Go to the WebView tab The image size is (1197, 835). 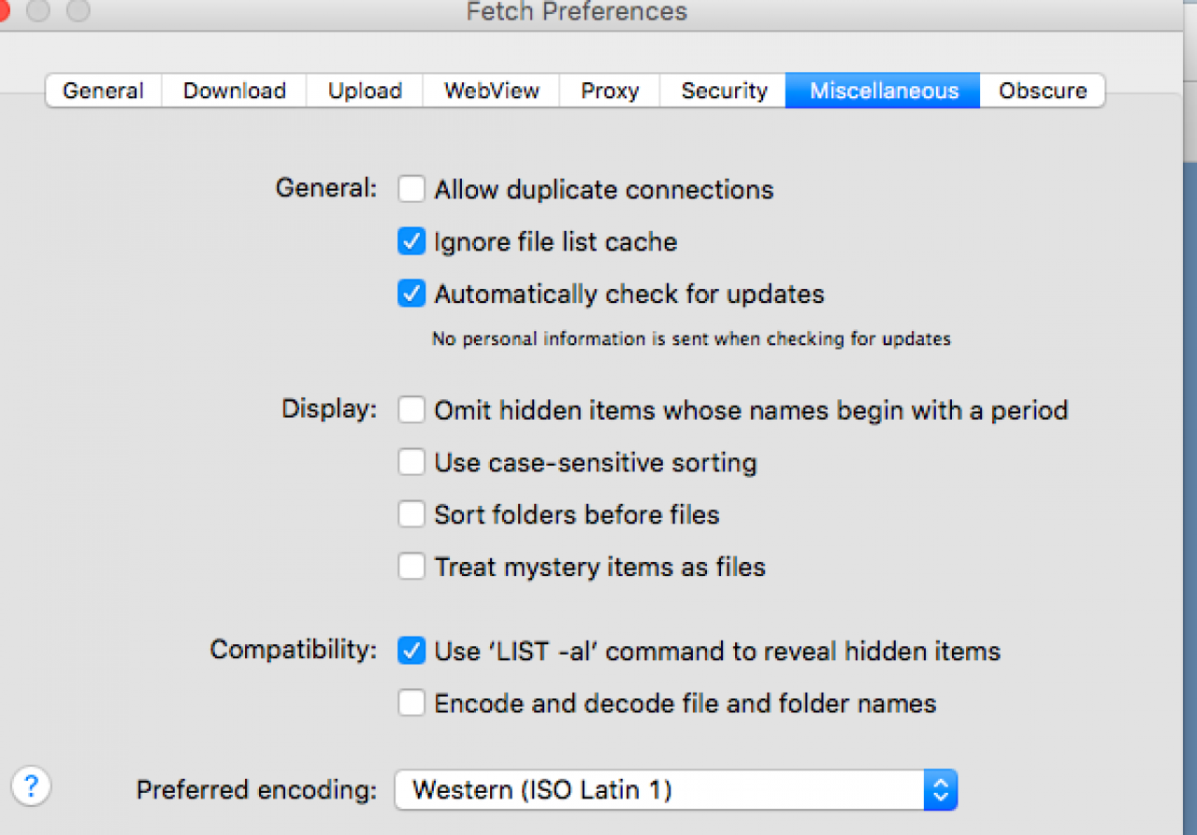(x=491, y=91)
